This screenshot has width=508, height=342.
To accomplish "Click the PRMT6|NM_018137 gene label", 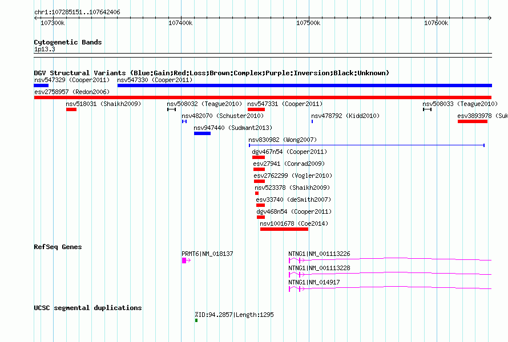I will 207,254.
